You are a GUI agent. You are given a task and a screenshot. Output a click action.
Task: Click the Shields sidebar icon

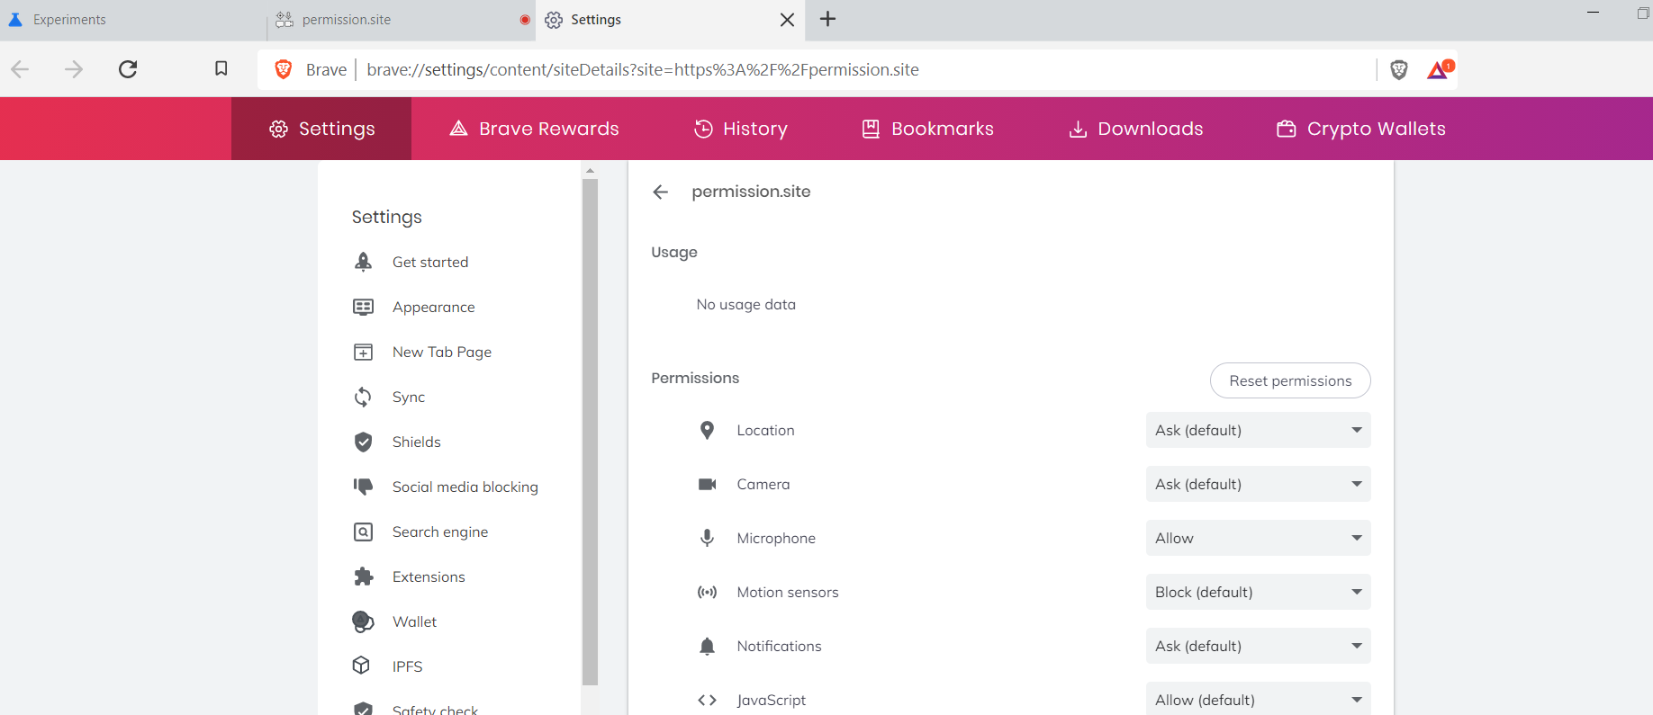(363, 442)
